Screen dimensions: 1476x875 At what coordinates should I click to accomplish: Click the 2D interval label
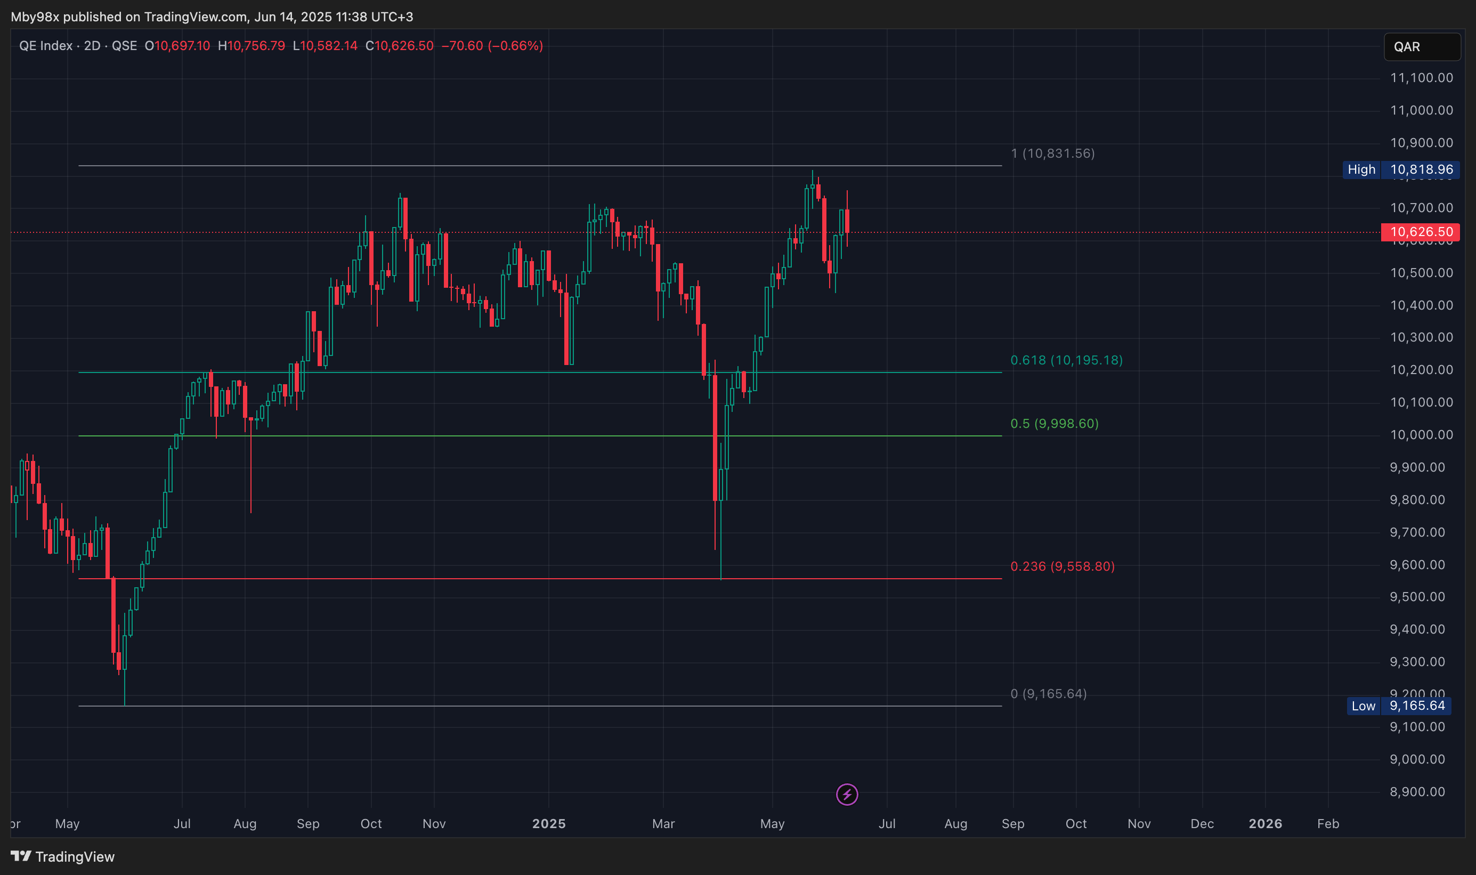(92, 45)
